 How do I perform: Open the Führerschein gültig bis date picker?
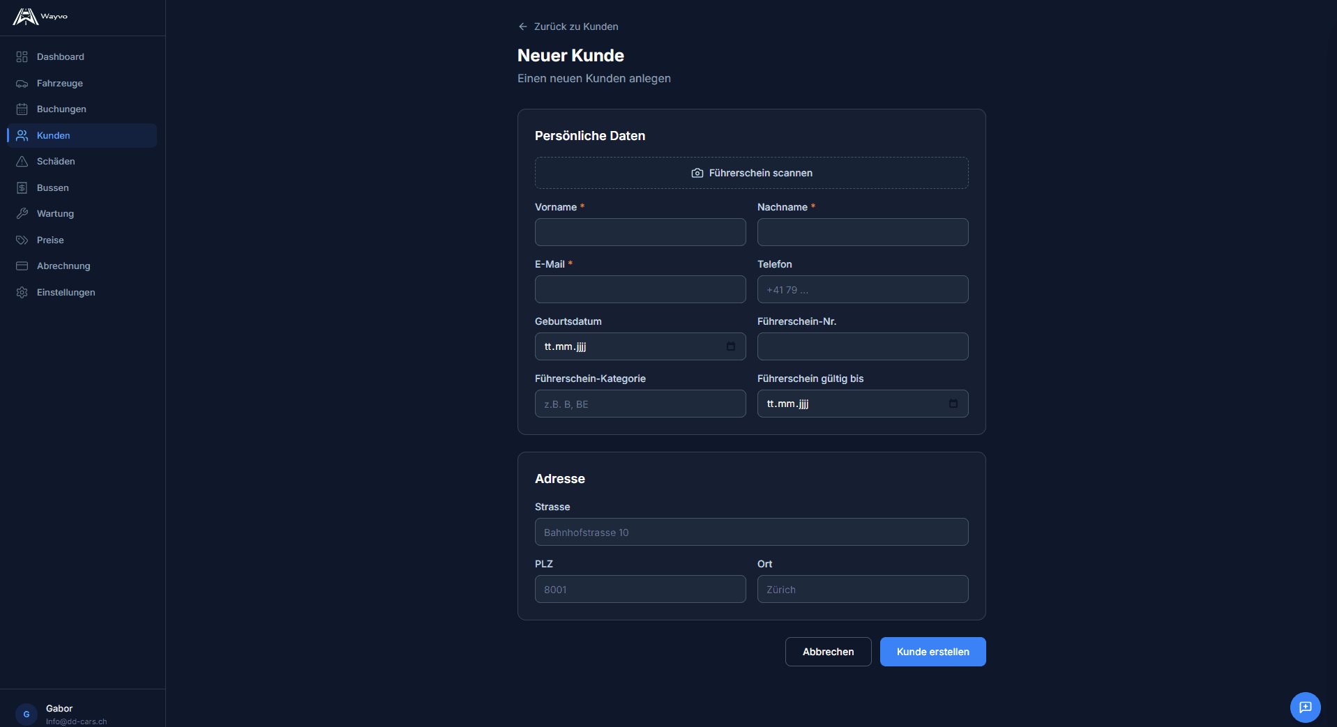(x=953, y=404)
